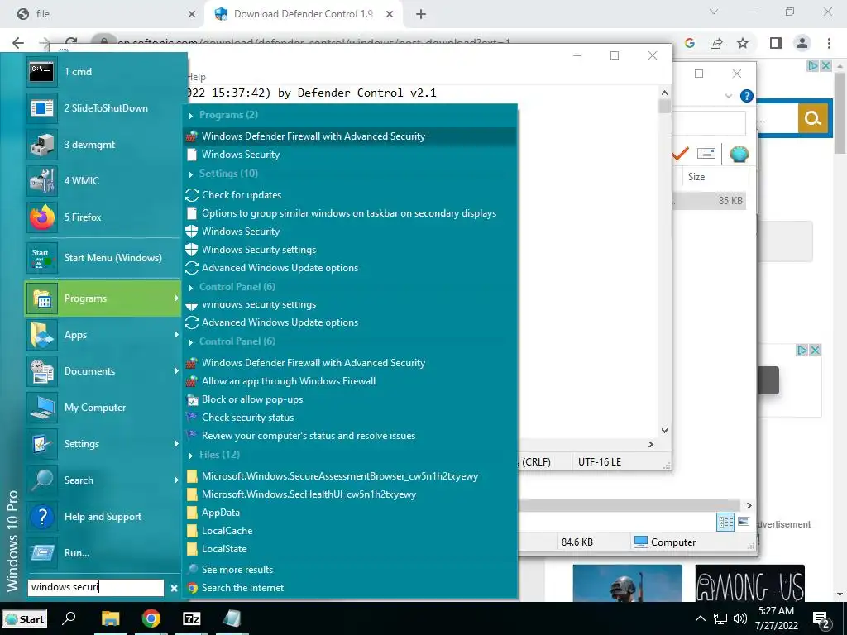The image size is (847, 635).
Task: Open the Documents submenu
Action: tap(103, 371)
